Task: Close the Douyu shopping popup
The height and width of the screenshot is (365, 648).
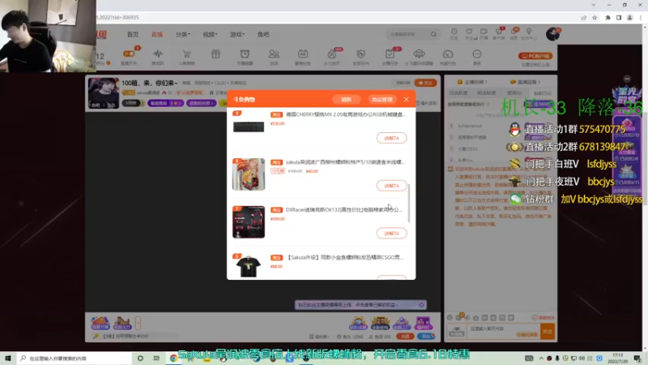Action: 407,99
